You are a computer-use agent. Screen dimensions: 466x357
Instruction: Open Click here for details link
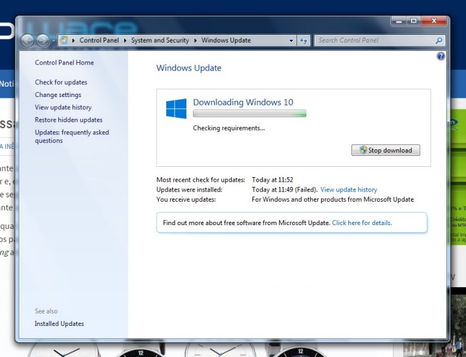click(x=362, y=222)
